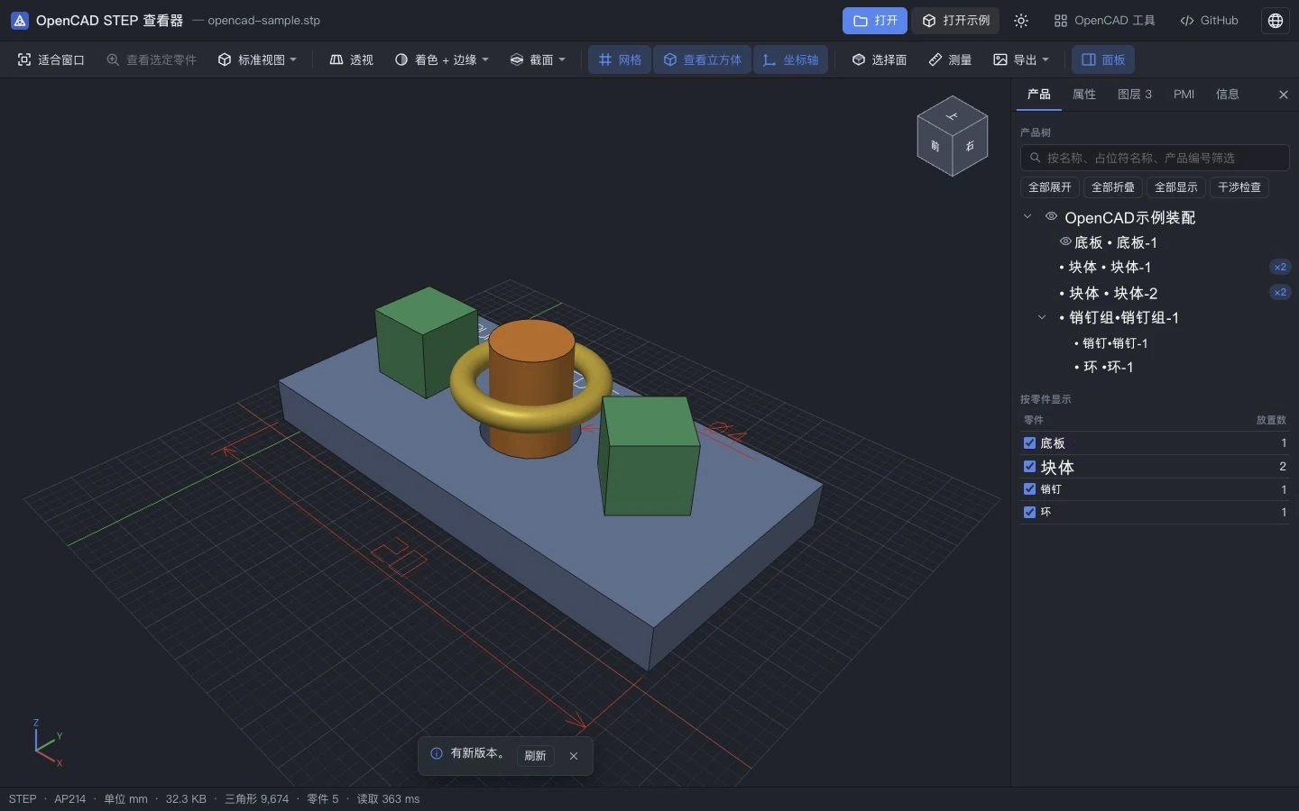The image size is (1299, 811).
Task: Focus the product tree search field
Action: 1155,158
